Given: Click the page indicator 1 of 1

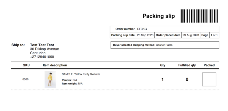Looking at the screenshot, I should click(x=214, y=35).
